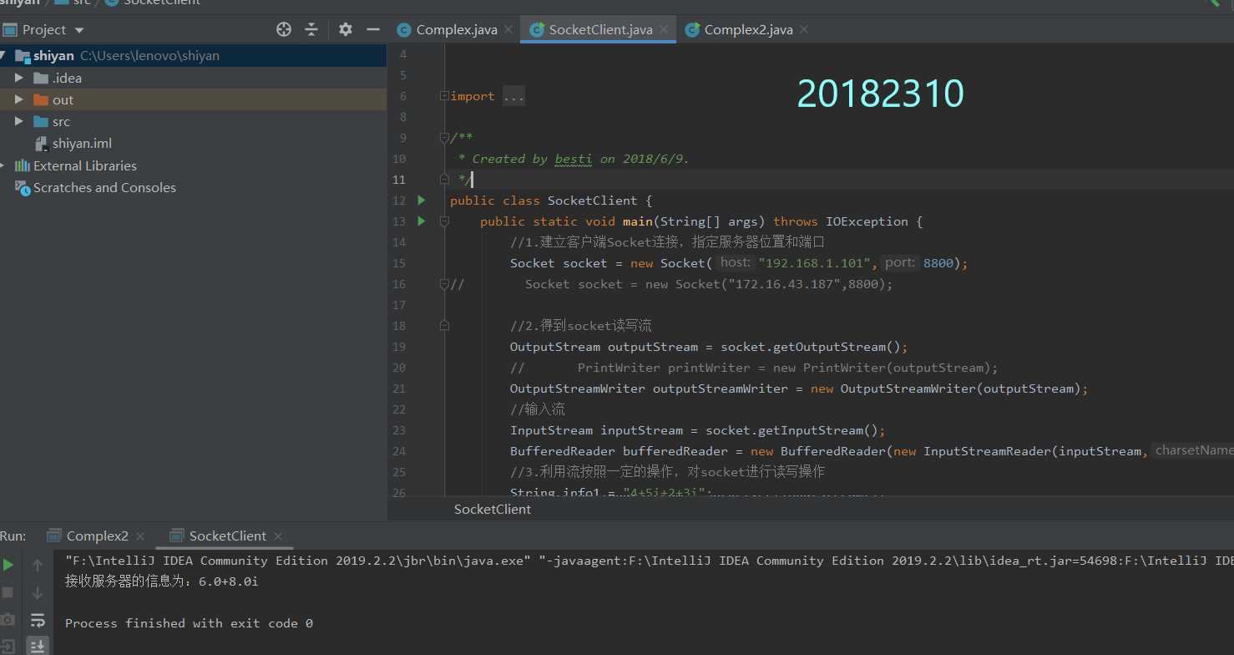Click the Complex2 run configuration icon
Viewport: 1234px width, 655px height.
(54, 536)
